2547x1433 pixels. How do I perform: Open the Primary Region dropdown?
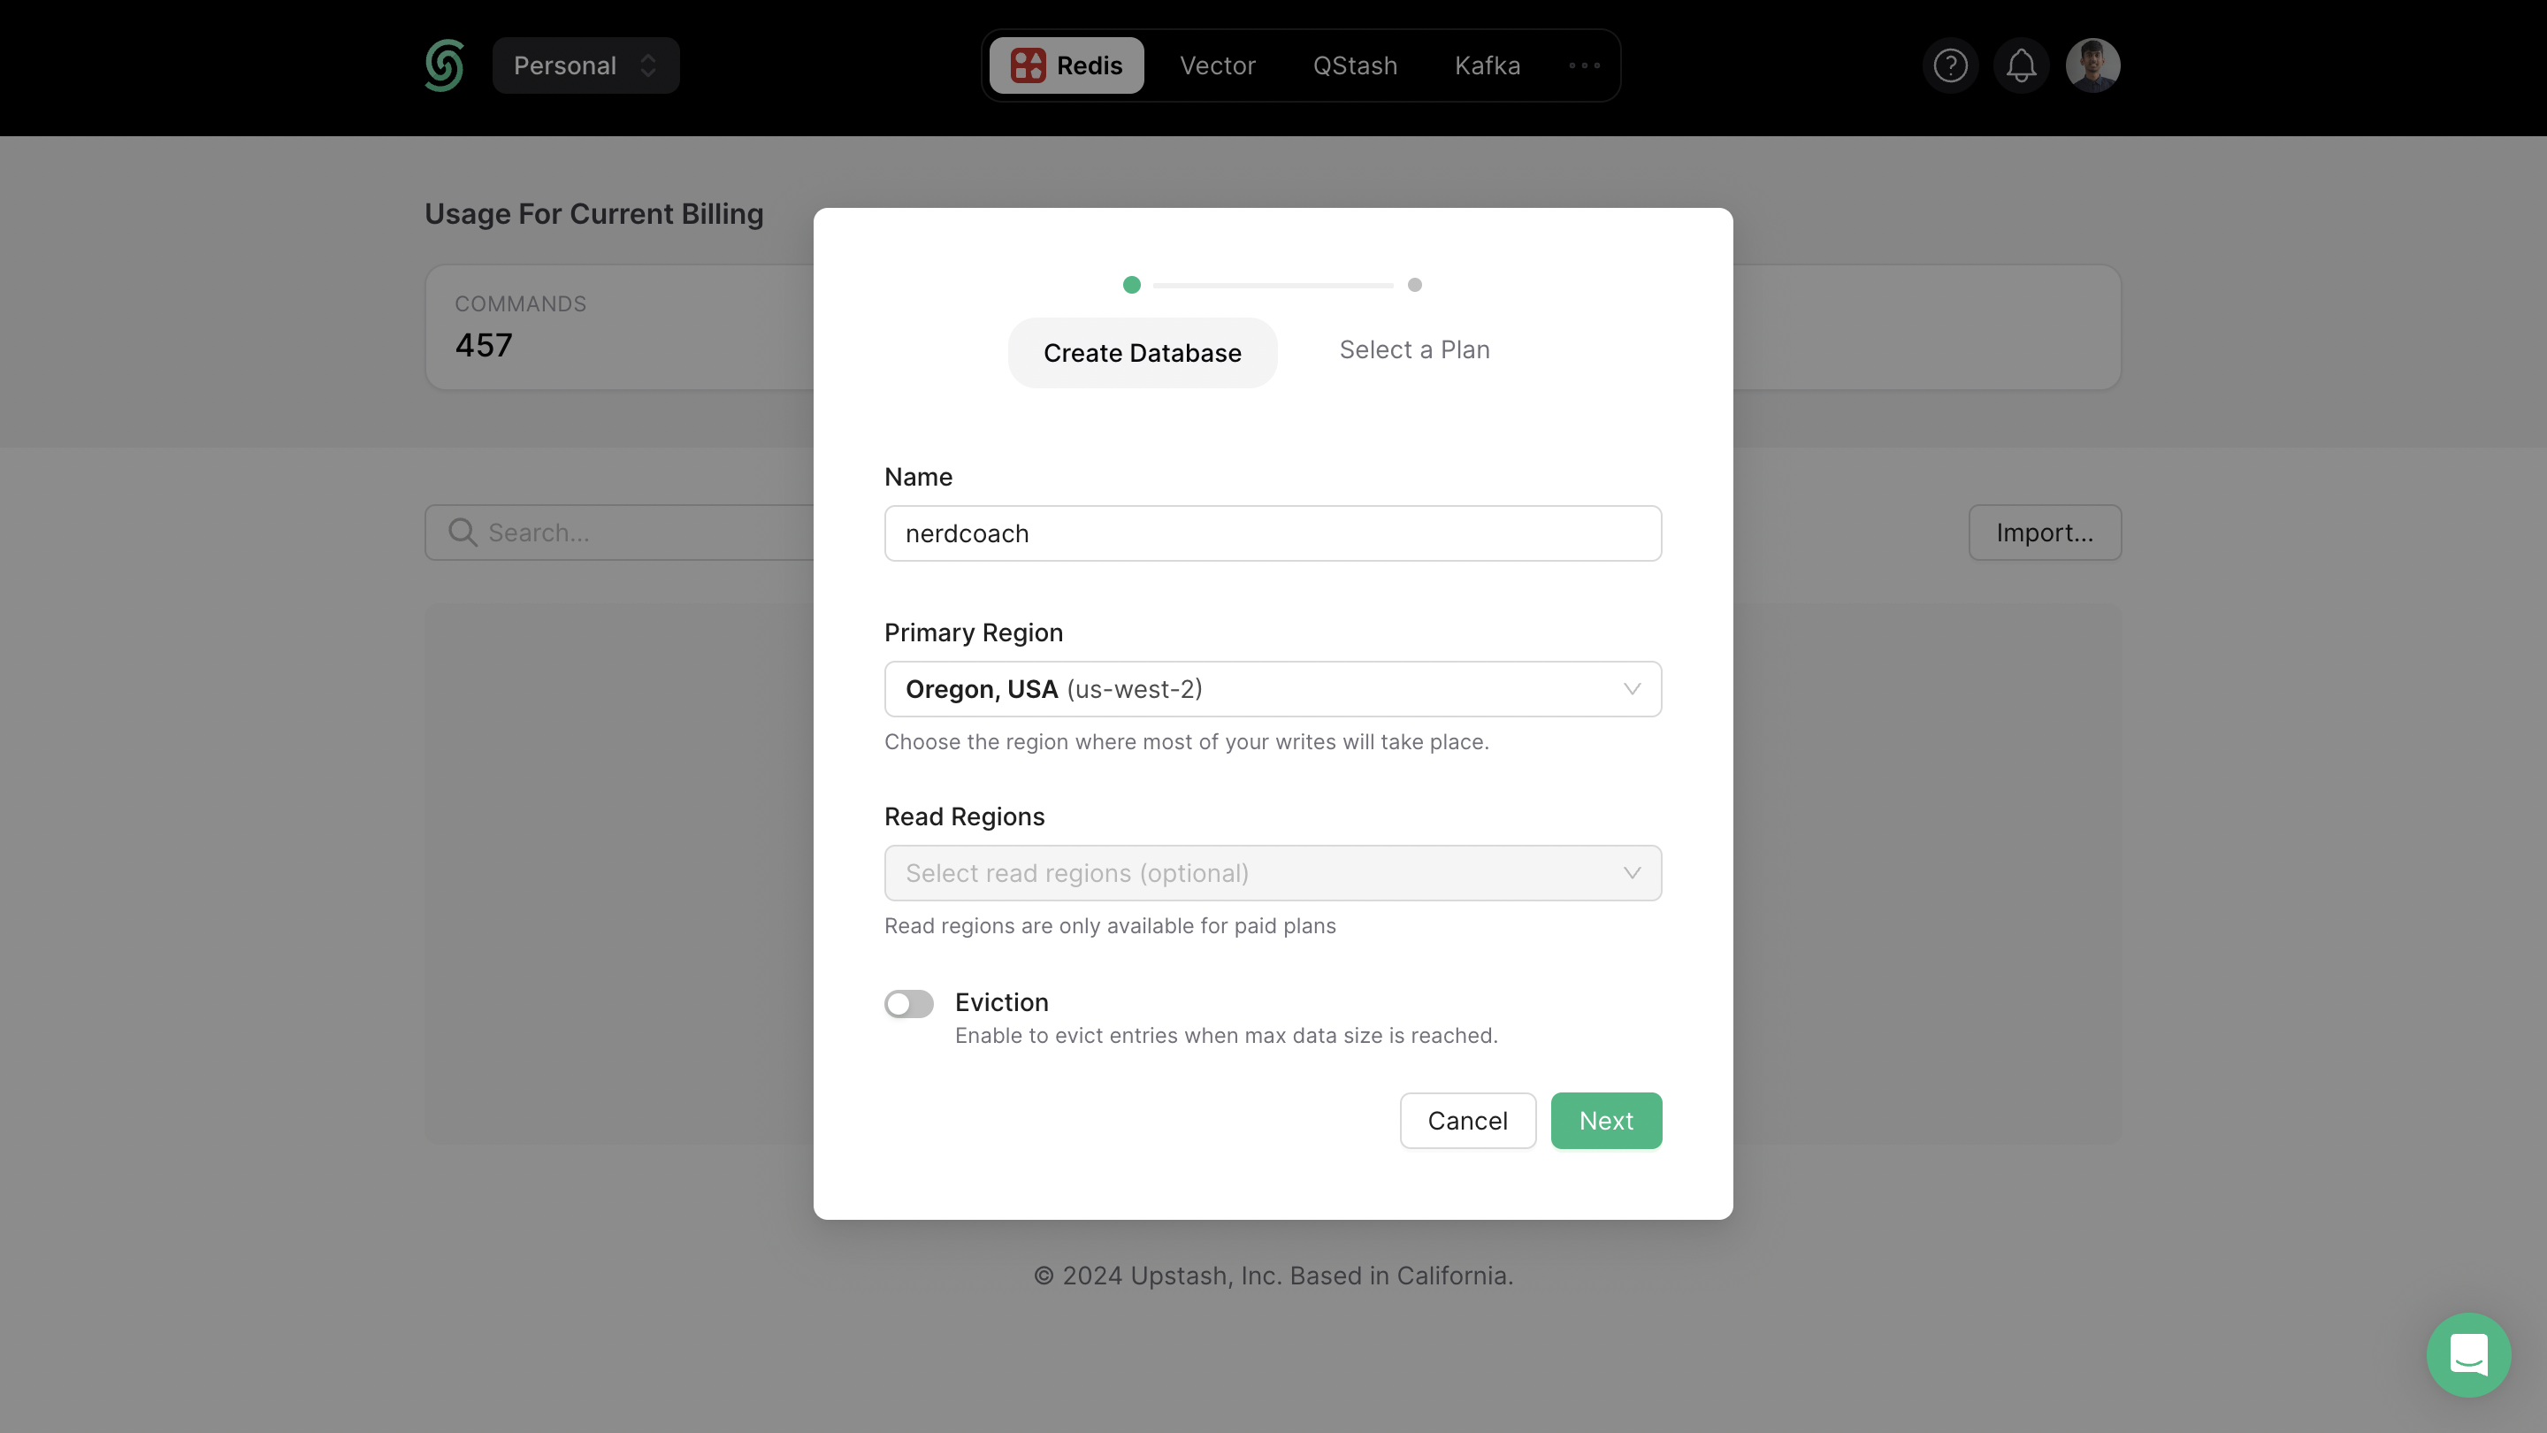[1273, 689]
